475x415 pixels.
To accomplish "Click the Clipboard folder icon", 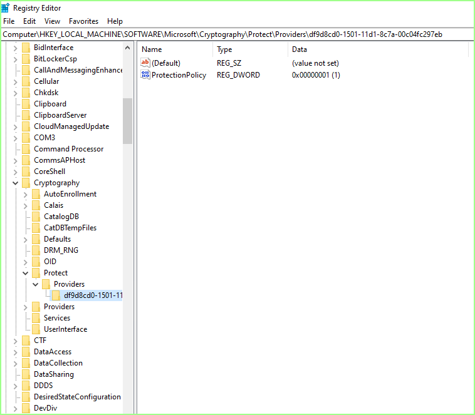I will pyautogui.click(x=26, y=104).
